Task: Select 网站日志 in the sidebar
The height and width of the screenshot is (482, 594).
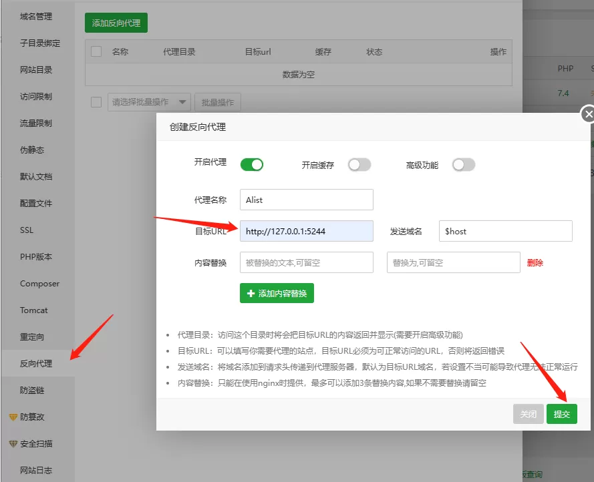Action: point(37,470)
